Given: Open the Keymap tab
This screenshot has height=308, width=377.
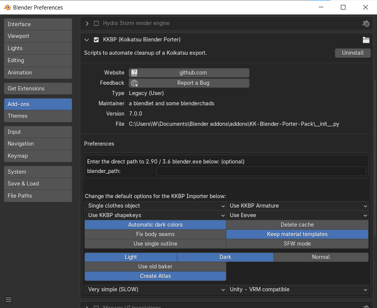Looking at the screenshot, I should tap(38, 156).
